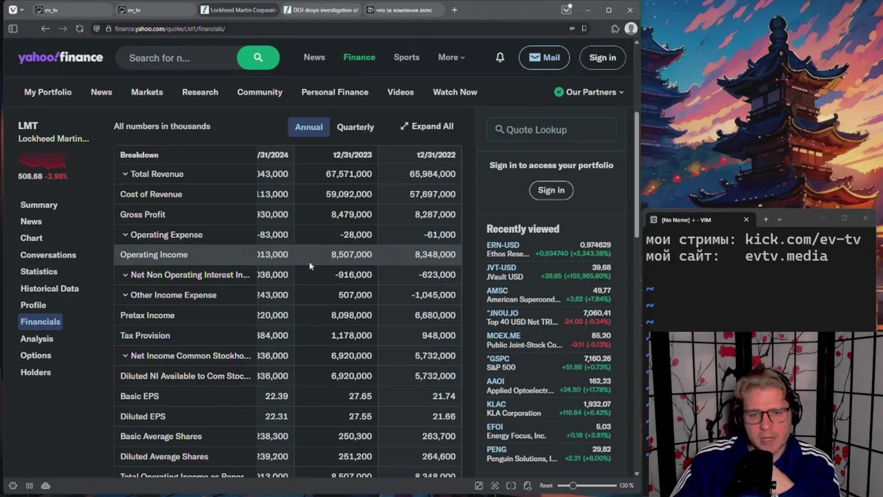Click the cloud sync icon in status bar
This screenshot has height=497, width=883.
click(x=46, y=486)
